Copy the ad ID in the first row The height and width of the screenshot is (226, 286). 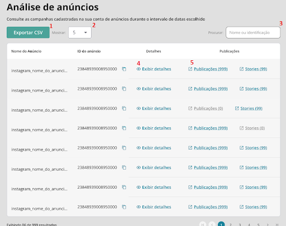[x=124, y=69]
